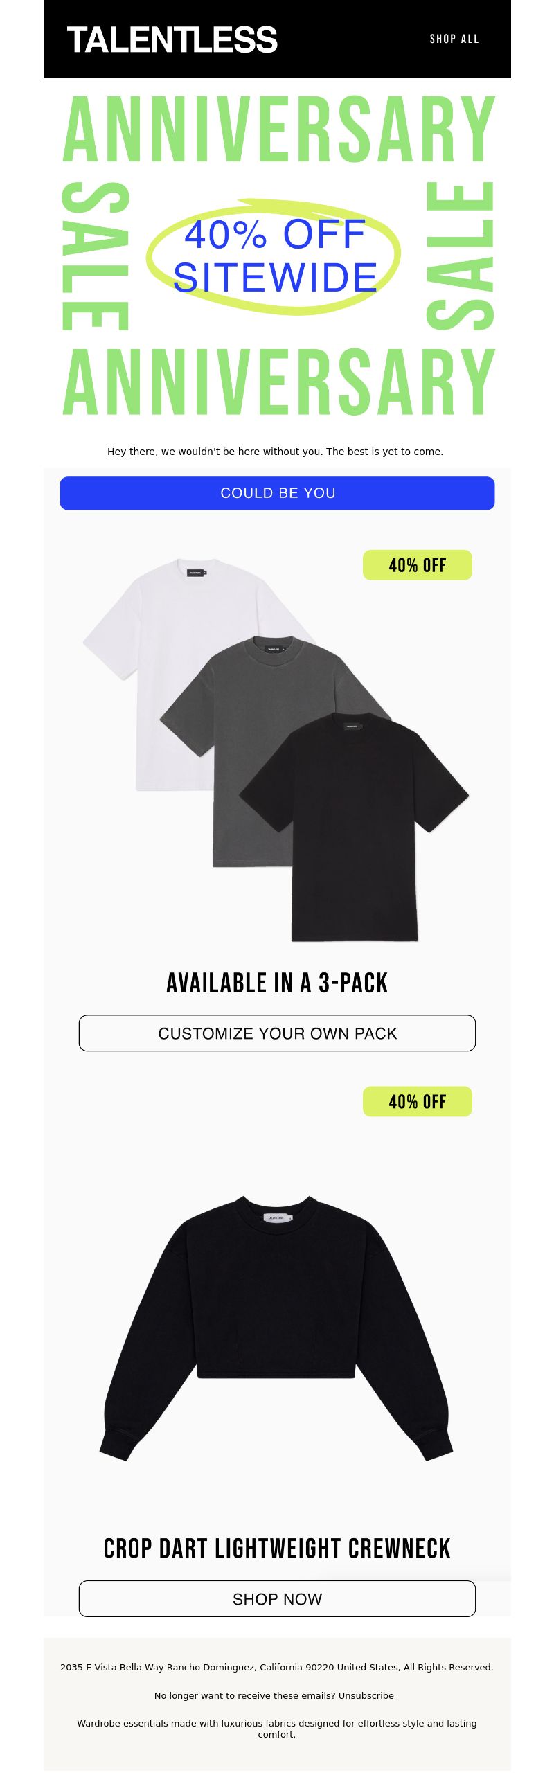This screenshot has width=554, height=1784.
Task: Click the bottom ANNIVERSARY headline
Action: [x=278, y=382]
